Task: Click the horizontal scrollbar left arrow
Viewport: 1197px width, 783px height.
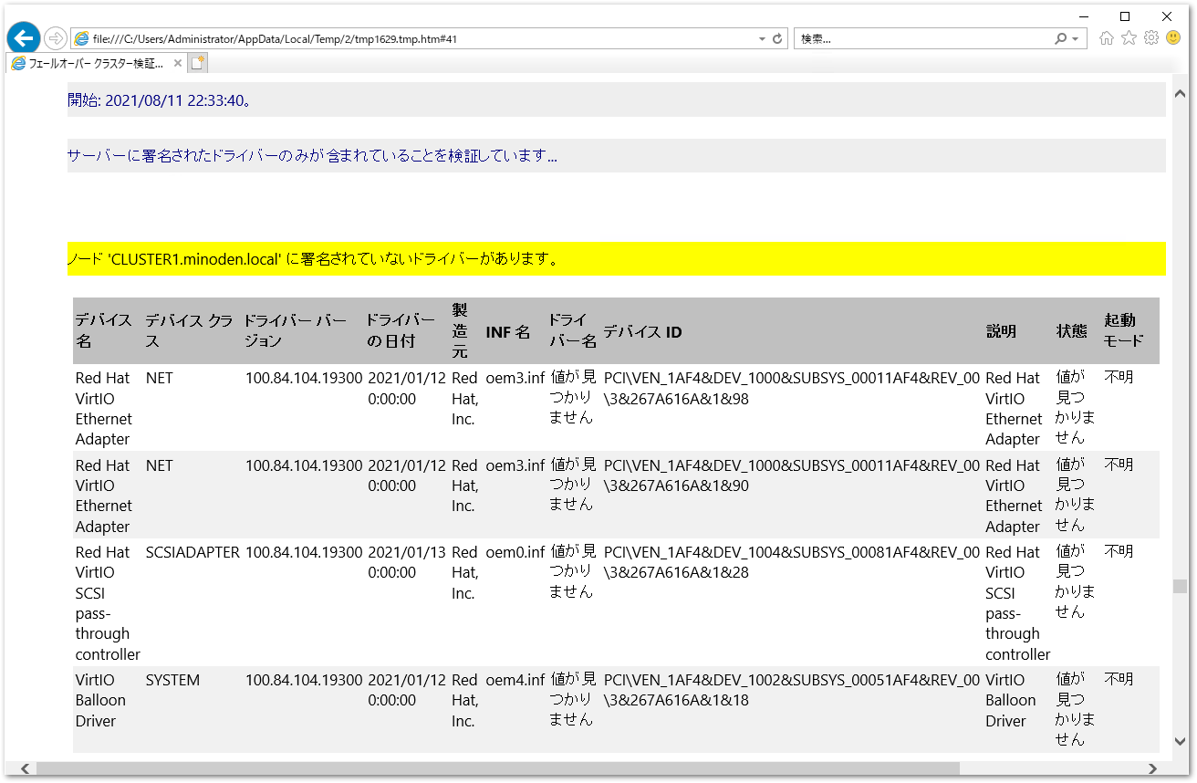Action: (25, 769)
